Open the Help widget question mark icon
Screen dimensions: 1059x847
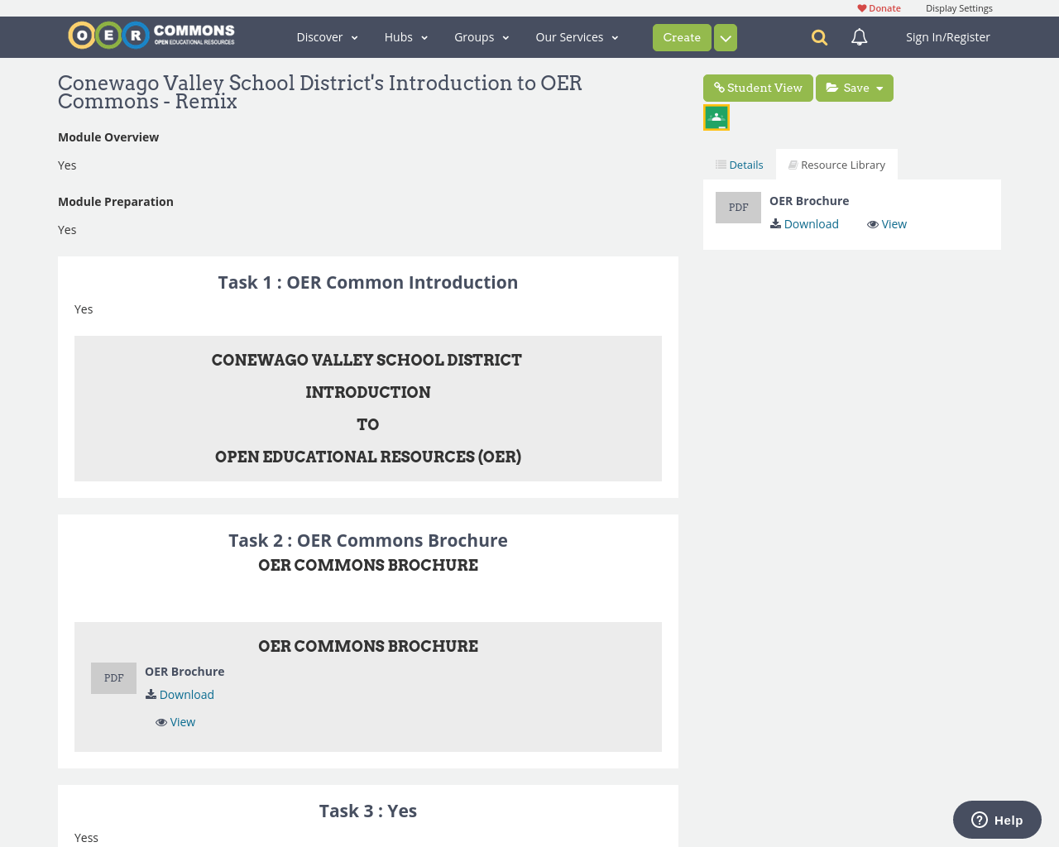tap(979, 819)
